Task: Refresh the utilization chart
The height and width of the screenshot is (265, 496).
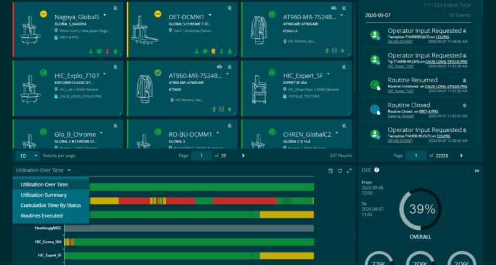Action: [340, 170]
